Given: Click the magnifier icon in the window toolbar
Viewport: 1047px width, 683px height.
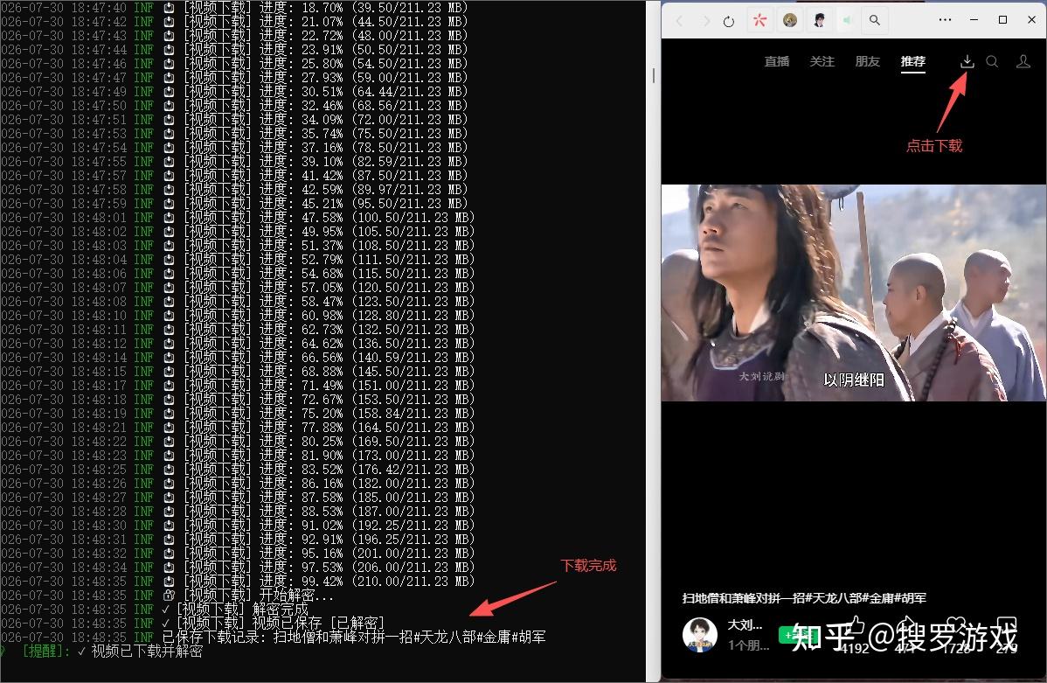Looking at the screenshot, I should click(874, 20).
